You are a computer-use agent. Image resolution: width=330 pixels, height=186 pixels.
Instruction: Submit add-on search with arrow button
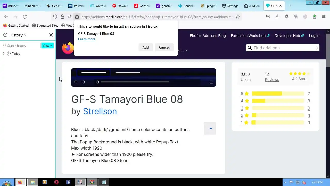316,48
